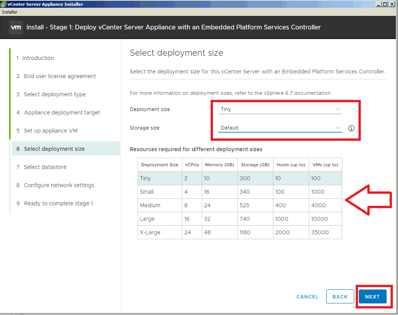Open the Deployment size dropdown

tap(280, 109)
